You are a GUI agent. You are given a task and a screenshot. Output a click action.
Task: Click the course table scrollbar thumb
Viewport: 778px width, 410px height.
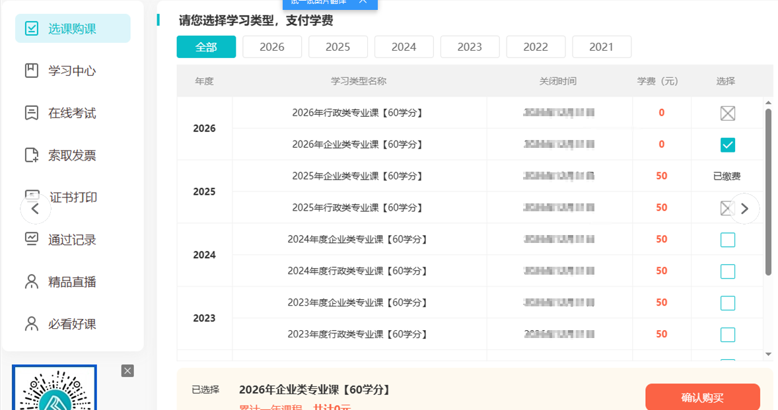point(769,192)
